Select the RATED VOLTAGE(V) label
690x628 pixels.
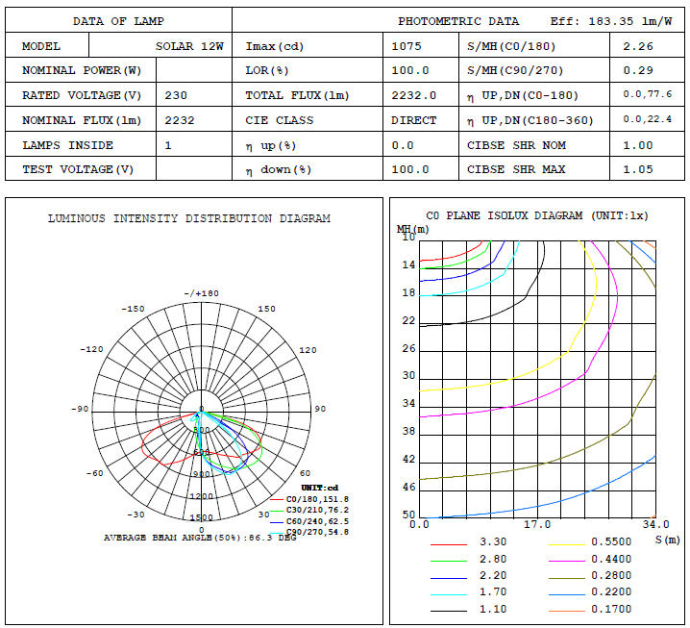[82, 95]
